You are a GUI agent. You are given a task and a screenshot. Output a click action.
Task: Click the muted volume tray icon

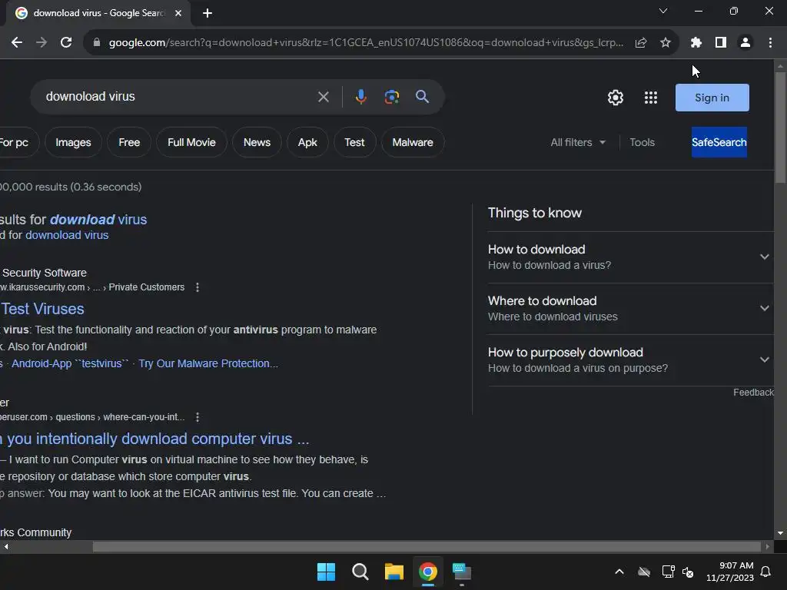coord(688,572)
